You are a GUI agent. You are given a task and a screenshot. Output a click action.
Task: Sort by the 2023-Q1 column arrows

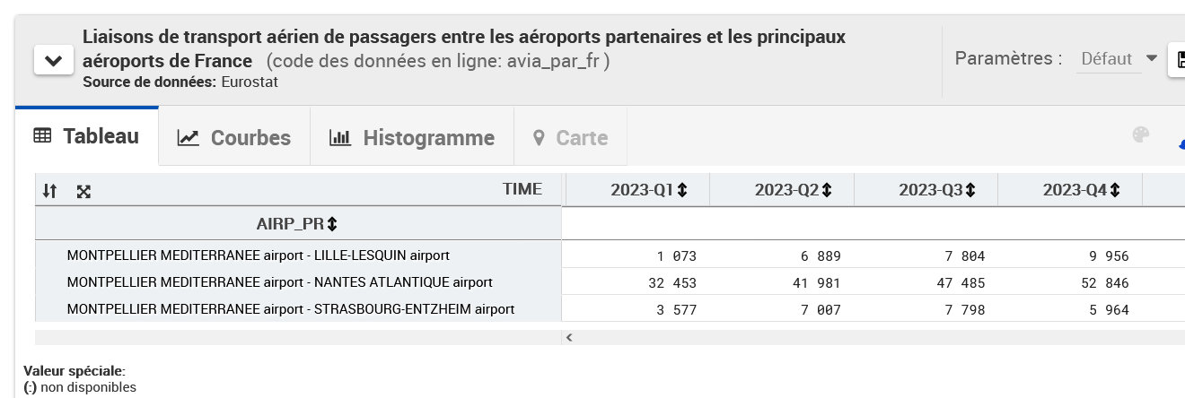[681, 190]
